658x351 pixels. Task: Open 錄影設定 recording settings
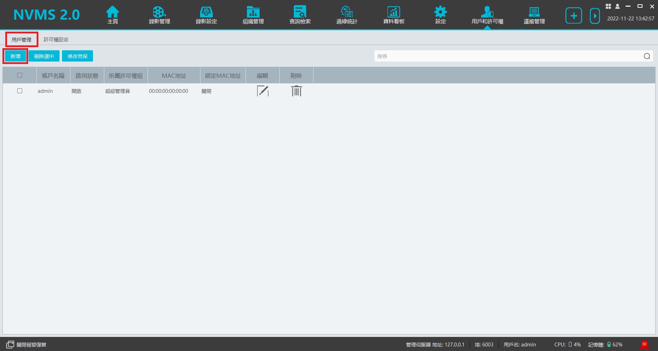pyautogui.click(x=206, y=15)
